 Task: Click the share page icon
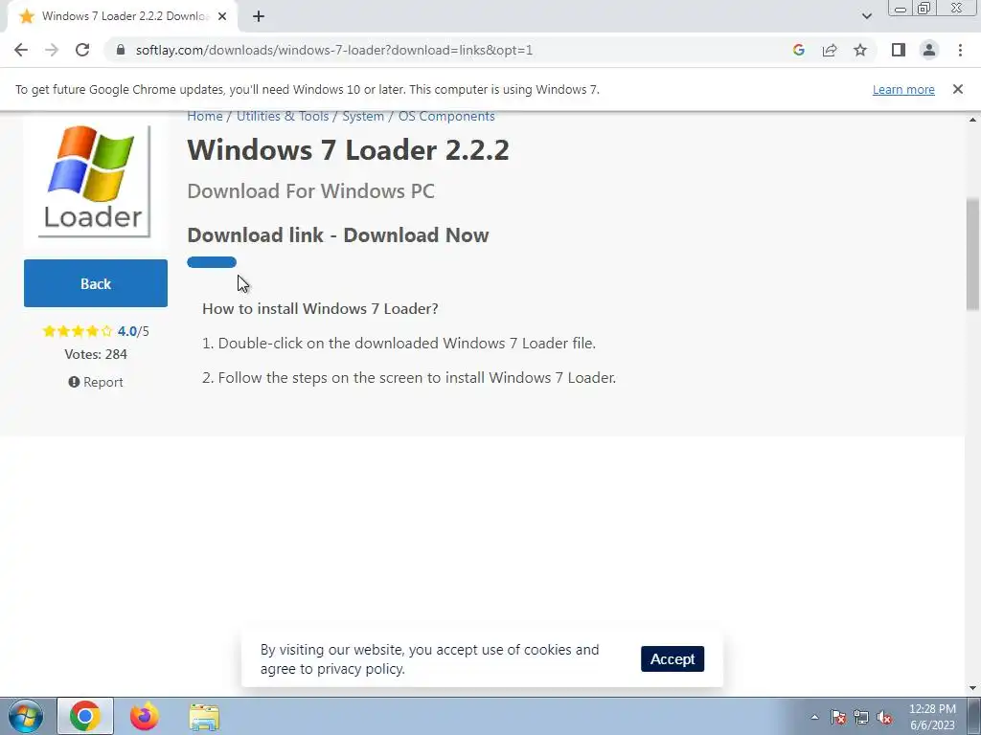click(x=830, y=50)
